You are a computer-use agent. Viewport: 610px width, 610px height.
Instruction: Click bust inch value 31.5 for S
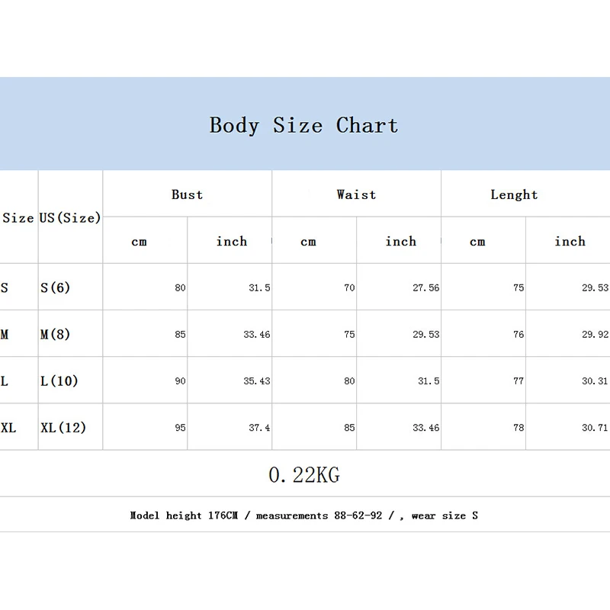pyautogui.click(x=259, y=288)
